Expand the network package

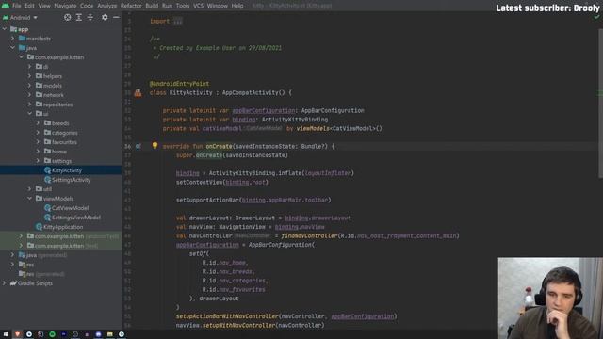click(29, 95)
